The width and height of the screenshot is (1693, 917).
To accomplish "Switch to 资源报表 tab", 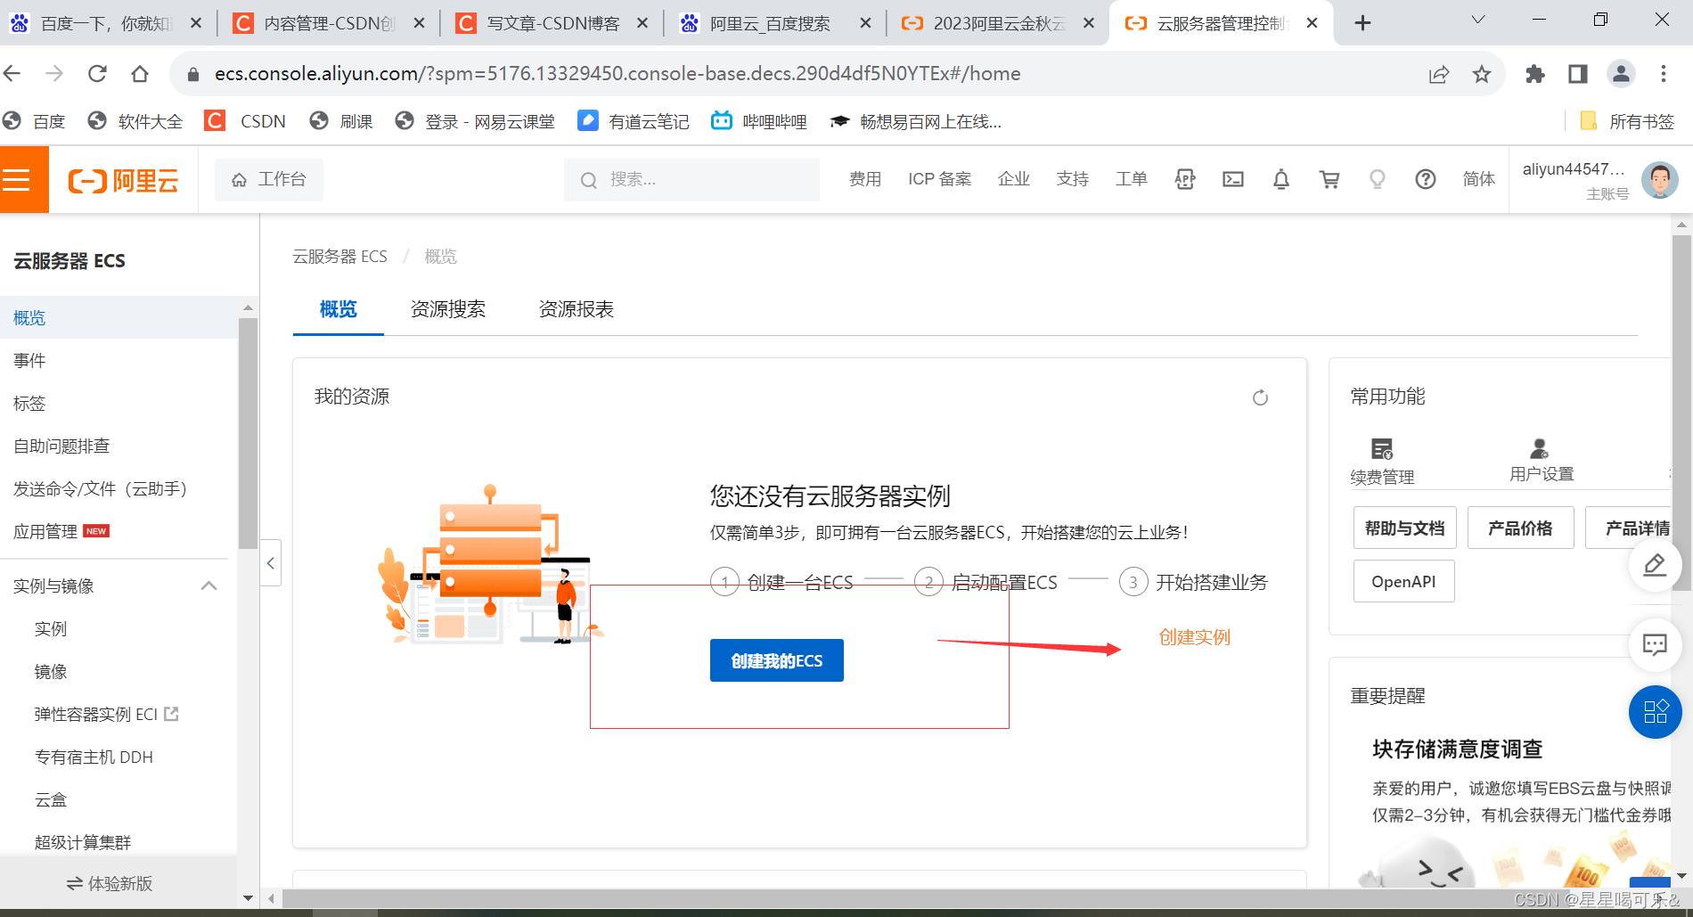I will pyautogui.click(x=577, y=309).
